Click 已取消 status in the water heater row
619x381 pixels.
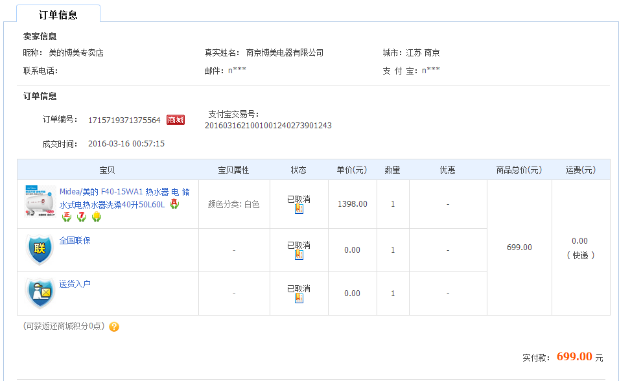(x=298, y=199)
